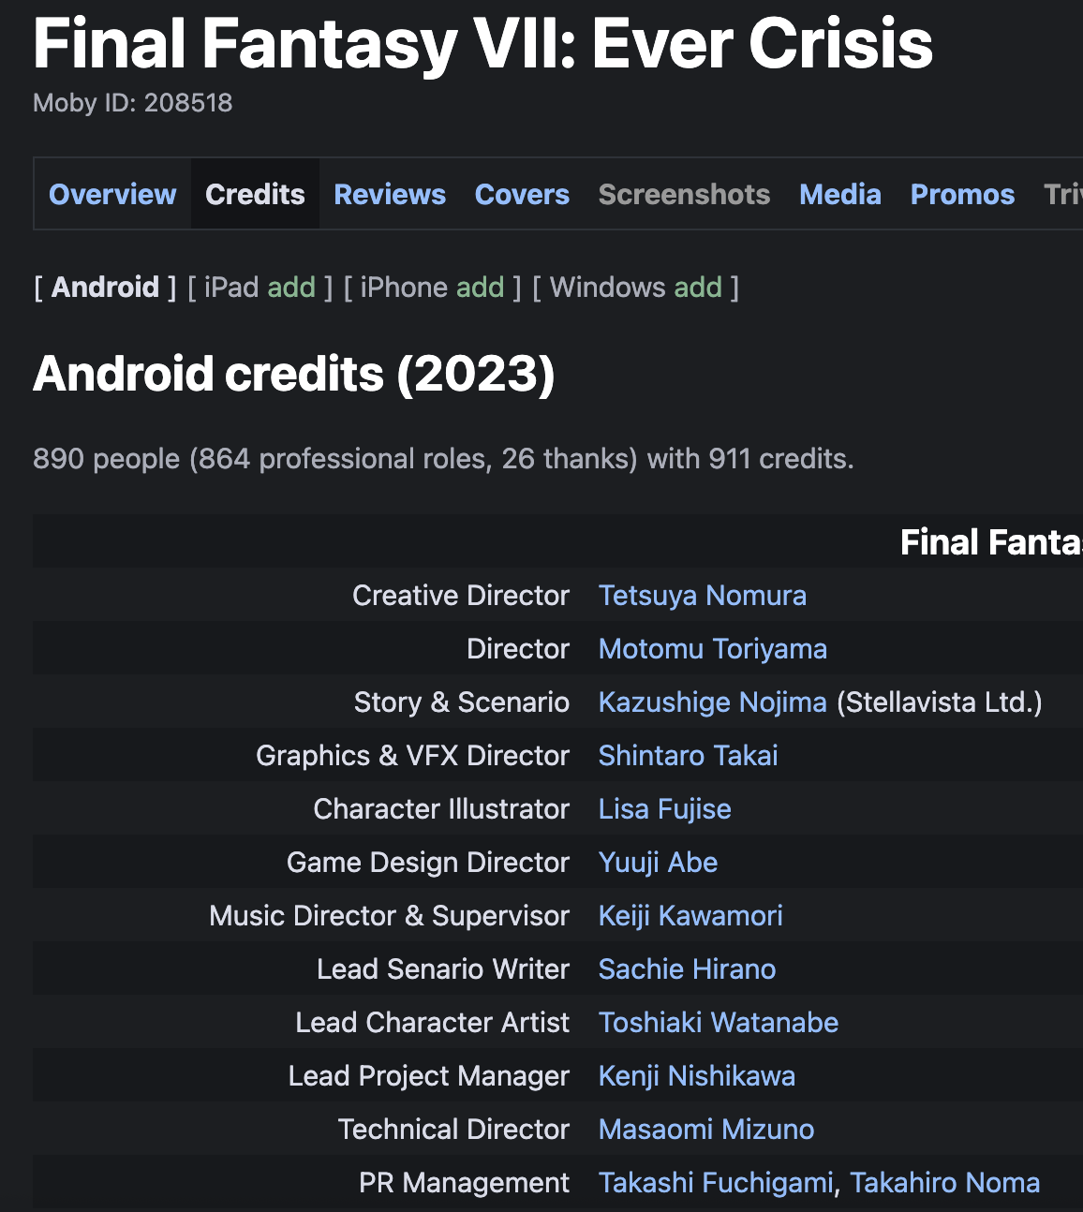Select the Screenshots tab
1083x1212 pixels.
[684, 194]
